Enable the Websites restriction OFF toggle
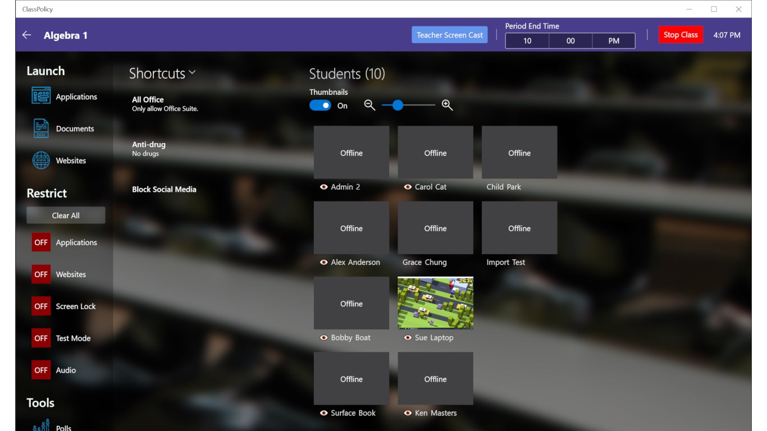This screenshot has height=431, width=767. click(41, 274)
